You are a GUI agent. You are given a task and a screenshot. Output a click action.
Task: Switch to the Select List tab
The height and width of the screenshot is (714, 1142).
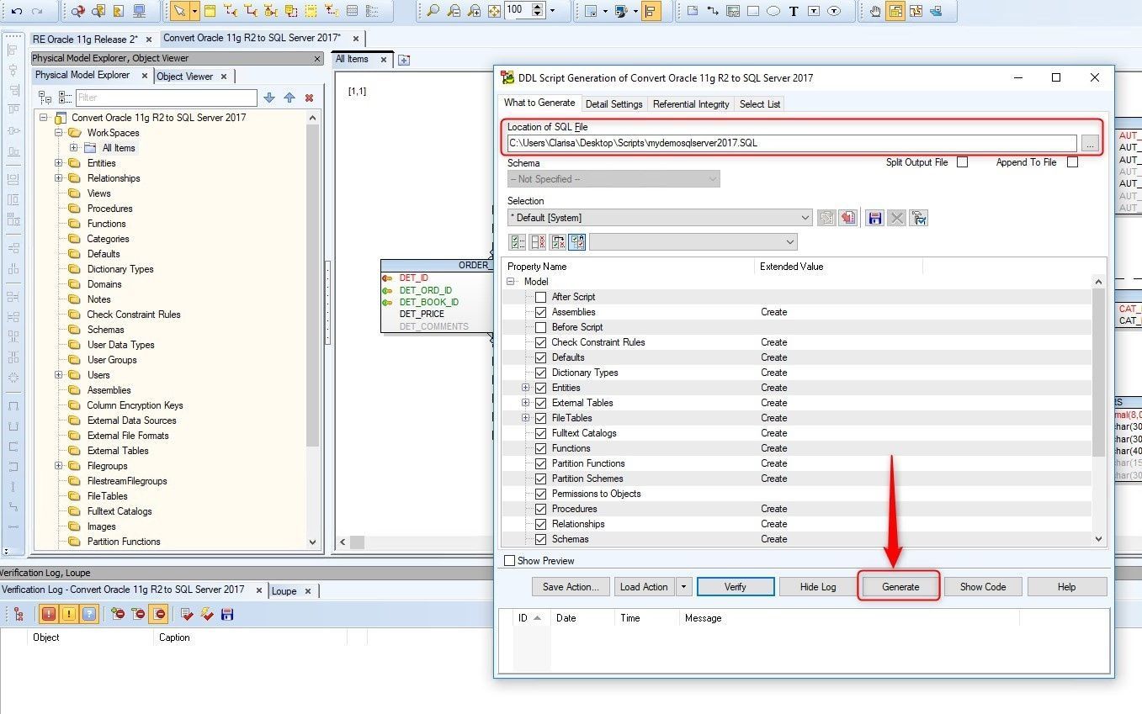point(760,104)
